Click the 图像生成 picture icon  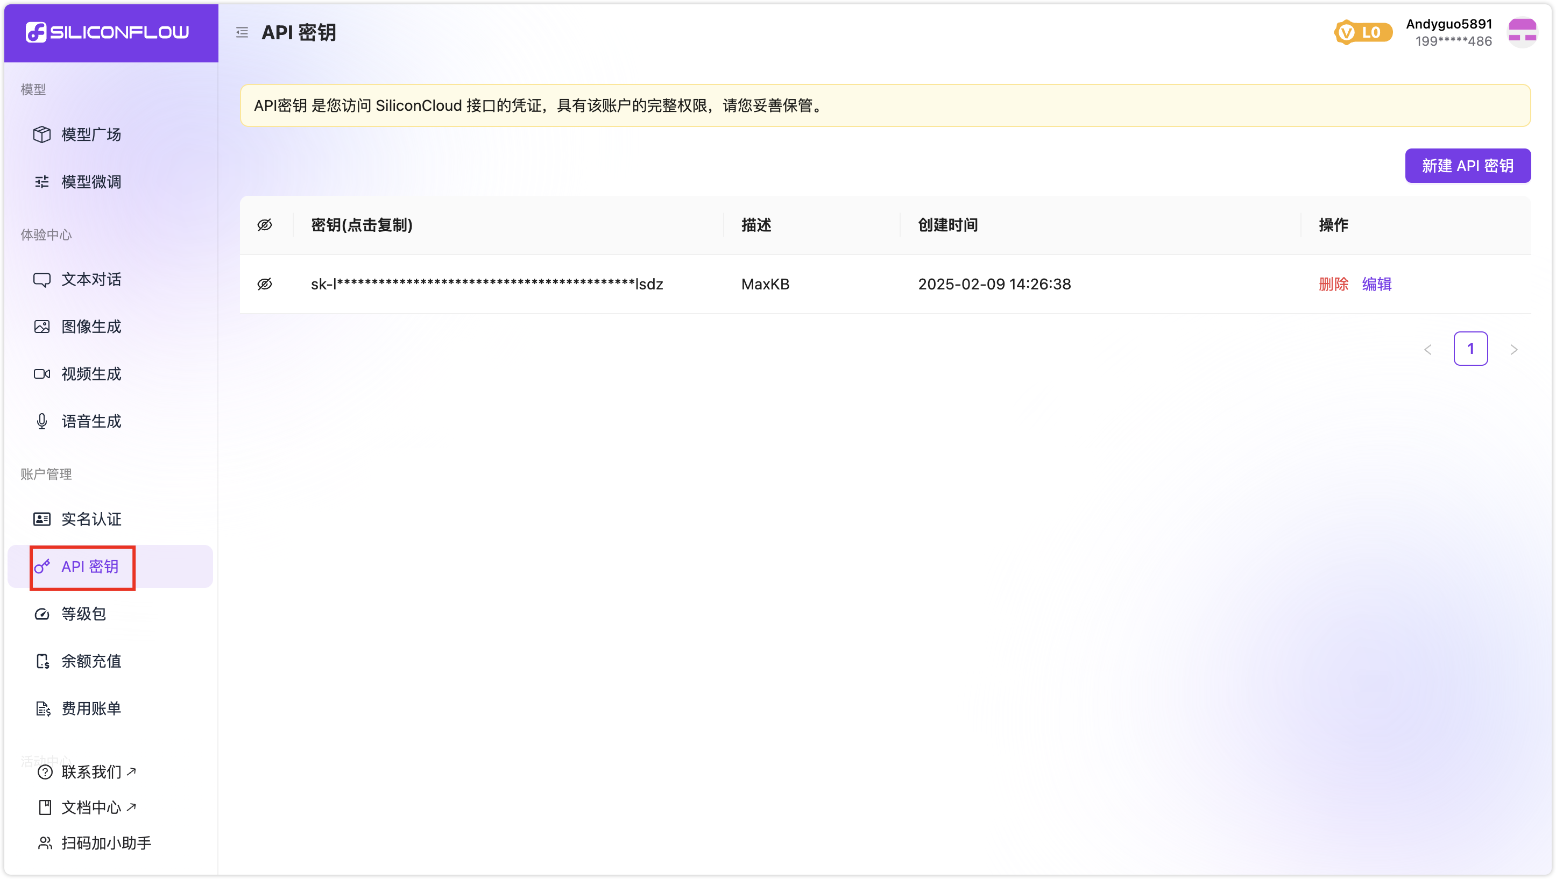tap(41, 327)
